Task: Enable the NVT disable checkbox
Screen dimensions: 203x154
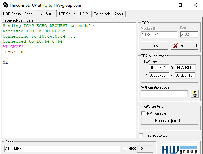Action: [x=143, y=113]
